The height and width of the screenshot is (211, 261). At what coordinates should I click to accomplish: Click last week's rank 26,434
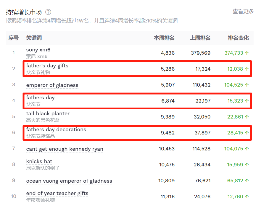(202, 165)
